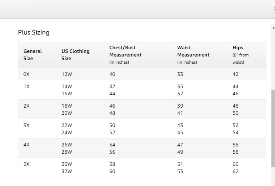The height and width of the screenshot is (186, 275).
Task: Click the hips measurement value 62
Action: (235, 171)
